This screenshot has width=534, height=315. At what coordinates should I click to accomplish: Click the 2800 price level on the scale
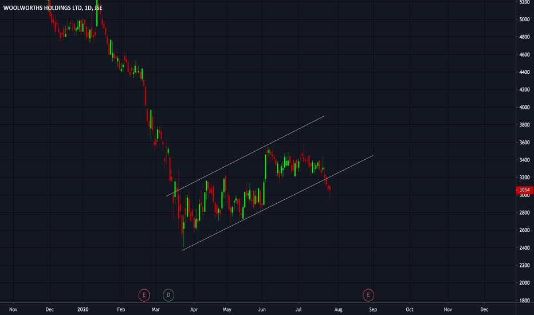tap(524, 212)
